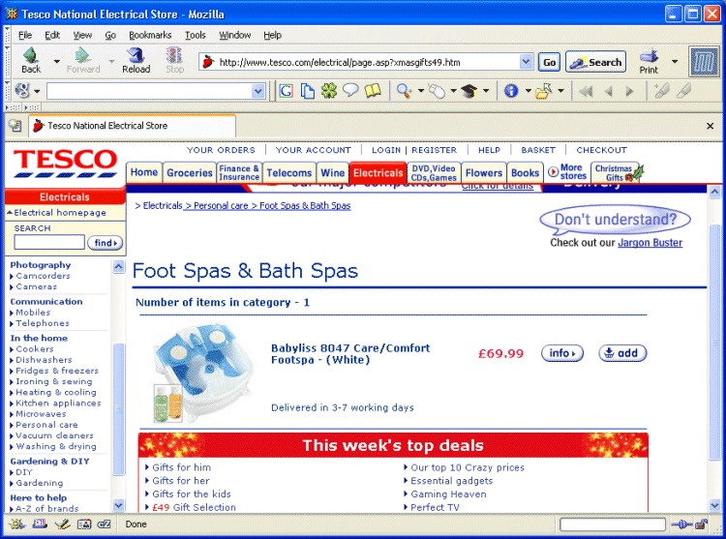Click the Mozilla icon in title bar
The width and height of the screenshot is (726, 539).
click(12, 14)
